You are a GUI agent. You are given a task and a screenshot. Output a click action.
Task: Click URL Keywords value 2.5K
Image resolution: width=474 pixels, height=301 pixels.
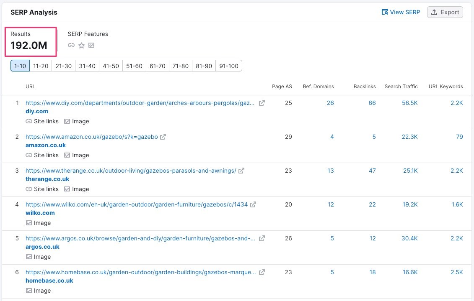457,272
